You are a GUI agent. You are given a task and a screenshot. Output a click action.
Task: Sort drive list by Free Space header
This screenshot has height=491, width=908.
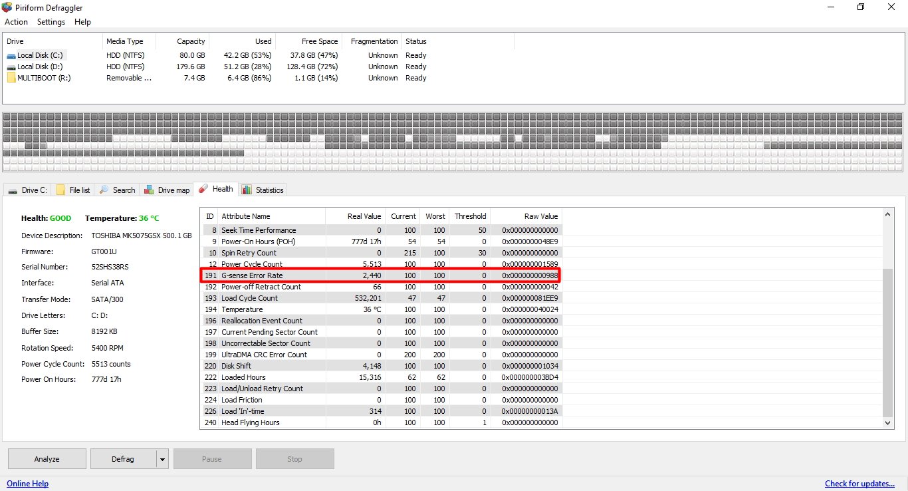309,41
